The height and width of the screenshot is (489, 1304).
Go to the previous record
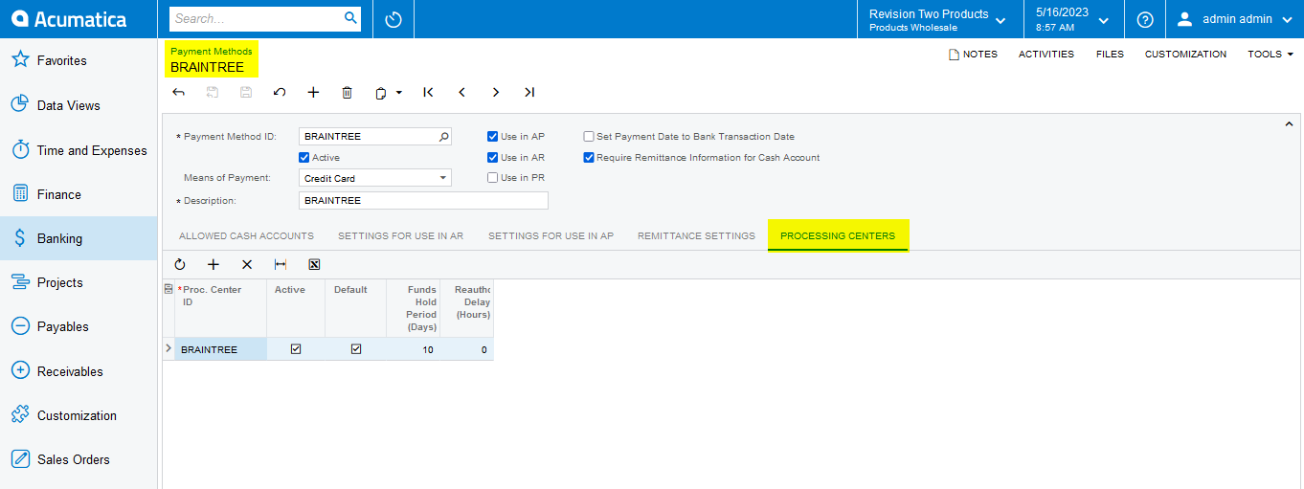pyautogui.click(x=461, y=93)
